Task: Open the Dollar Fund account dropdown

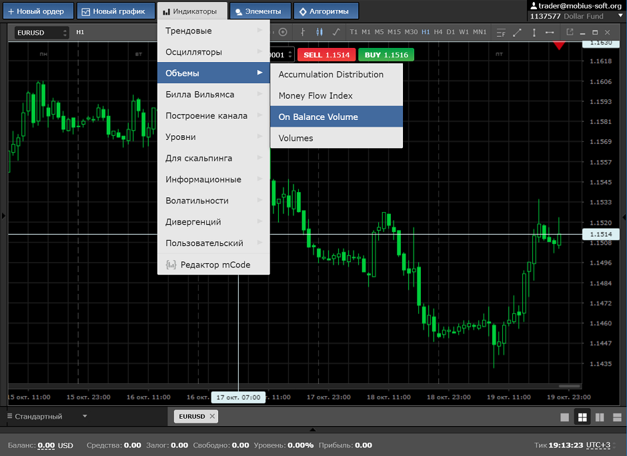Action: pos(619,16)
